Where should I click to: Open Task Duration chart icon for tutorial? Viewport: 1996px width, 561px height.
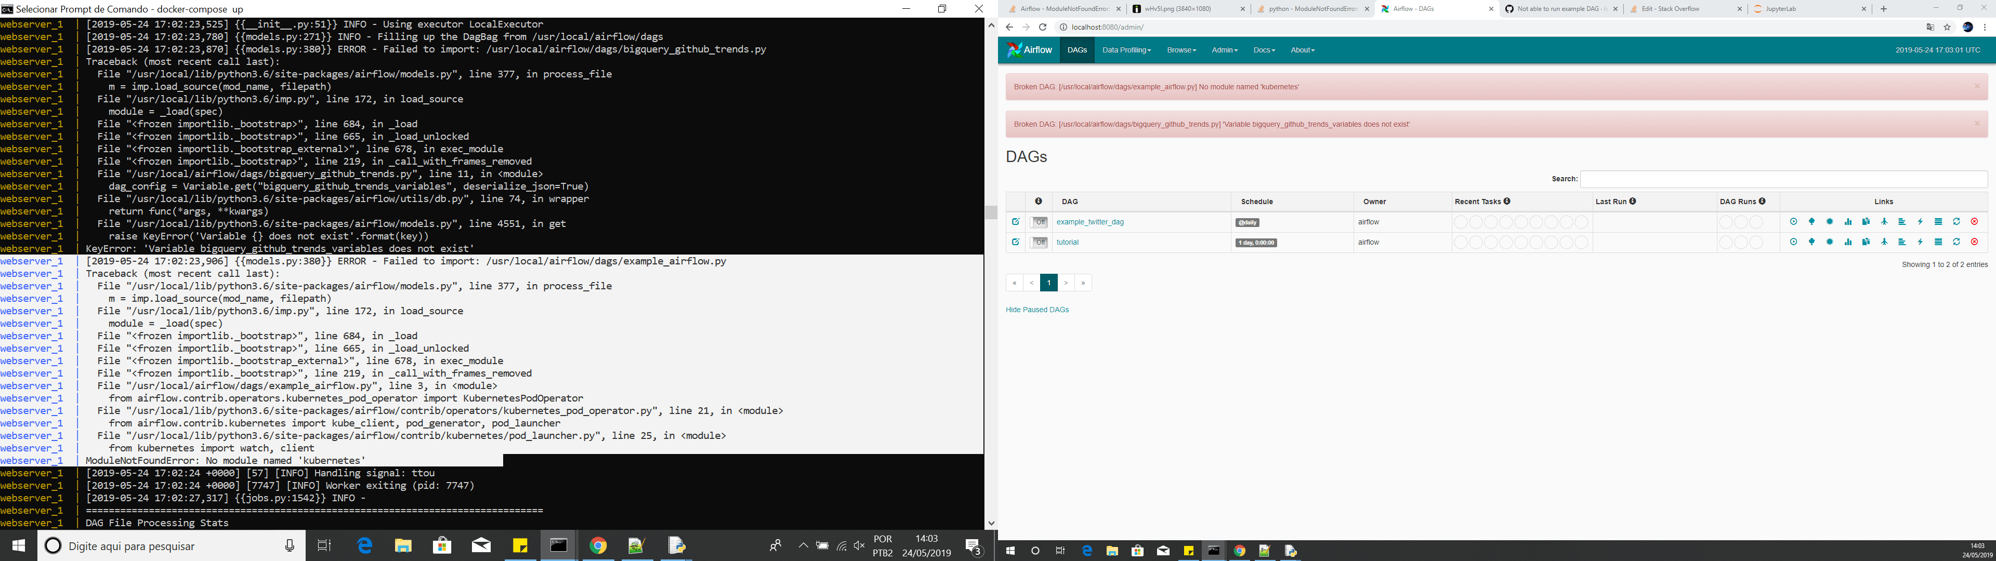1848,242
